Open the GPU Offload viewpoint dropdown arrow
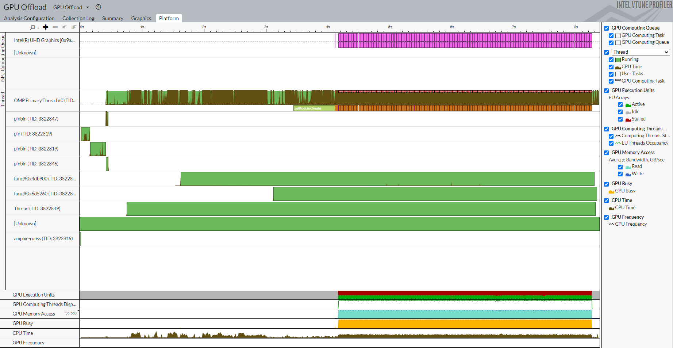This screenshot has width=673, height=348. point(88,7)
